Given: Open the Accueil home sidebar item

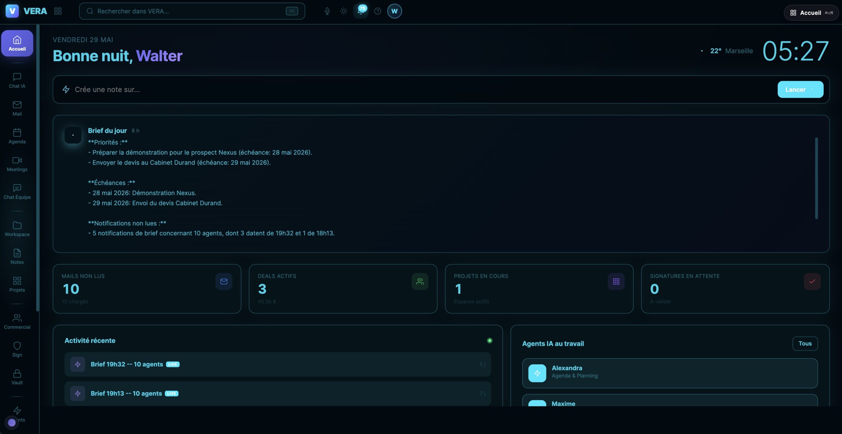Looking at the screenshot, I should point(17,43).
